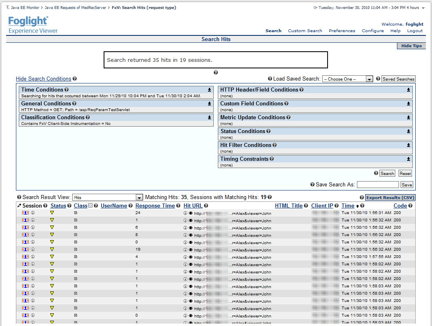Click the Save Search As text field

tap(377, 185)
